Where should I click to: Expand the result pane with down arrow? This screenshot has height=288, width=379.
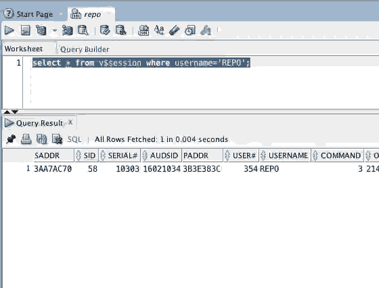coord(15,112)
